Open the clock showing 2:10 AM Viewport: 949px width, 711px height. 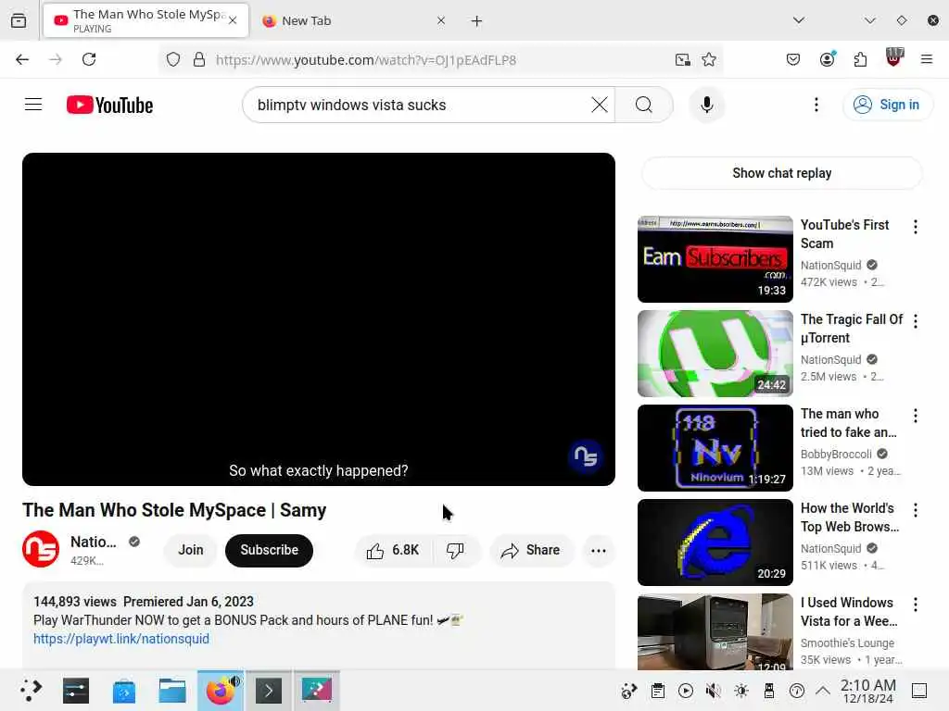pos(867,691)
